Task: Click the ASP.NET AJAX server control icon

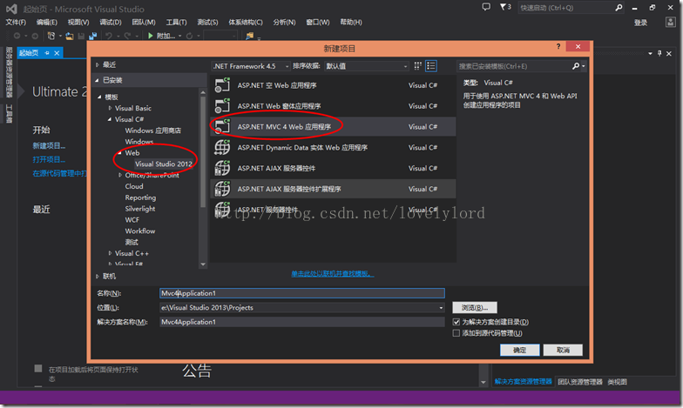Action: pos(222,169)
